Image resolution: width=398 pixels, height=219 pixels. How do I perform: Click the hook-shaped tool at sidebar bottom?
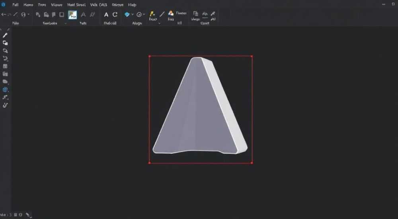coord(5,105)
